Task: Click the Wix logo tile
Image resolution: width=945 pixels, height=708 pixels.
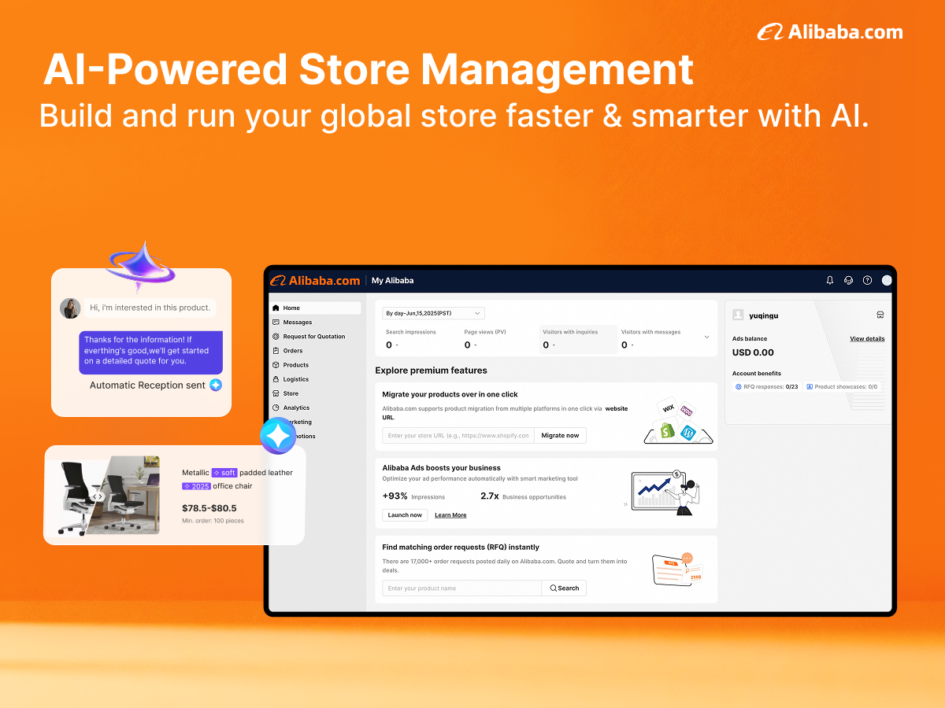Action: coord(669,407)
